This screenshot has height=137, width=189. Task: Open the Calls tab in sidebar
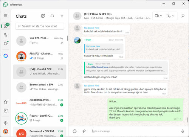pyautogui.click(x=6, y=35)
